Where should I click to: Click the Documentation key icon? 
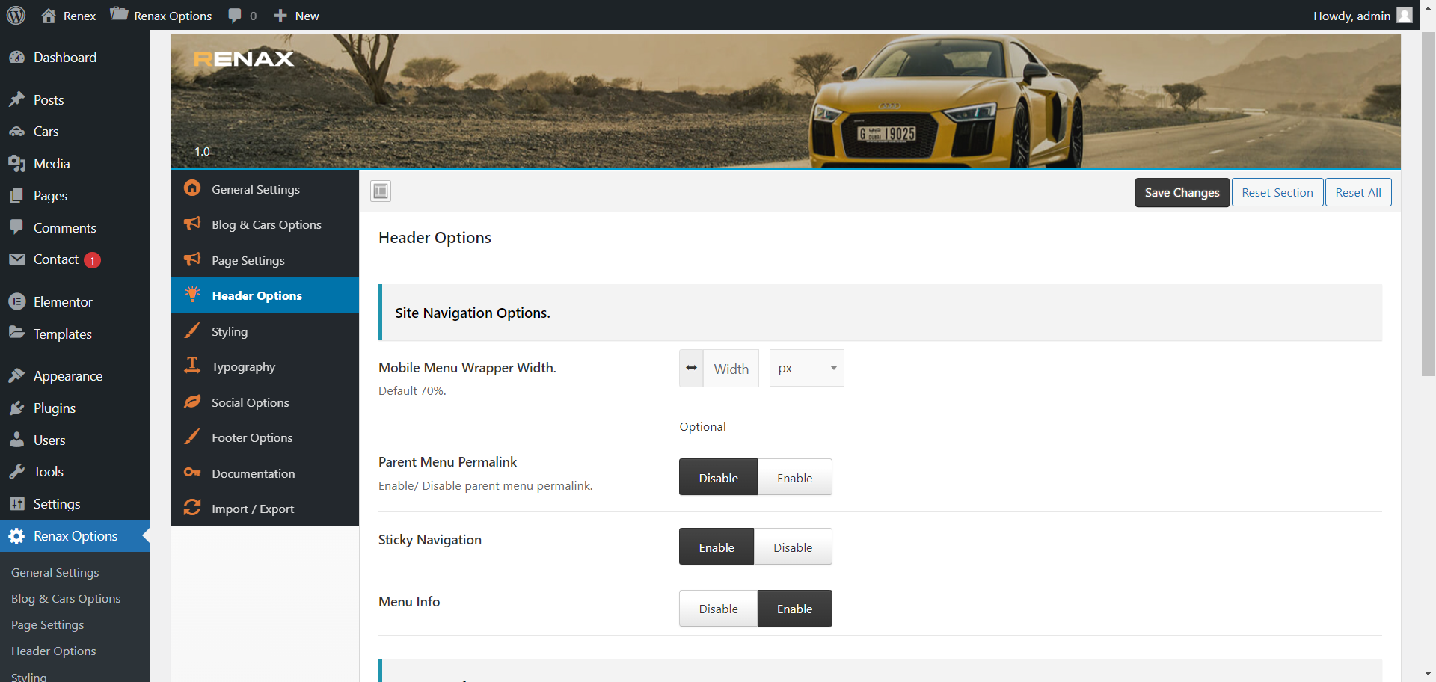pyautogui.click(x=192, y=473)
